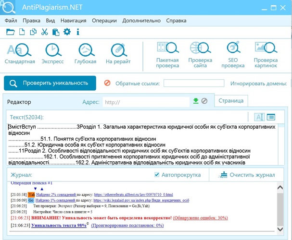Click text editor vertical scrollbar

pyautogui.click(x=281, y=144)
